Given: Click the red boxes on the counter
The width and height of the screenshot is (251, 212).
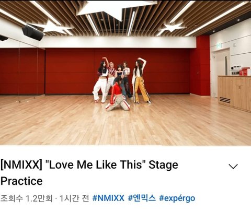Looking at the screenshot, I should (244, 72).
